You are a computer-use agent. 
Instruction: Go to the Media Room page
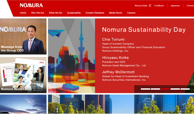click(115, 13)
